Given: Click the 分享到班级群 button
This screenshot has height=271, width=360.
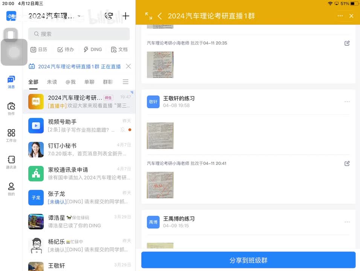Looking at the screenshot, I should coord(248,260).
